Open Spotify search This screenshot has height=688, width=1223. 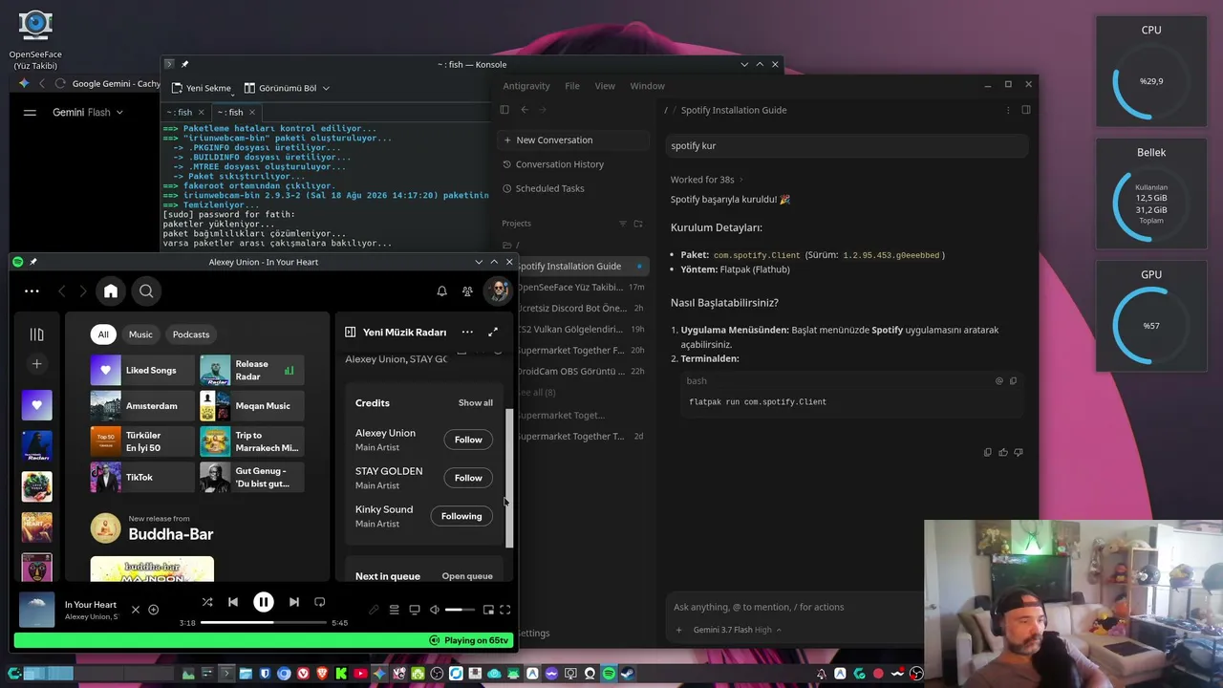(x=146, y=291)
